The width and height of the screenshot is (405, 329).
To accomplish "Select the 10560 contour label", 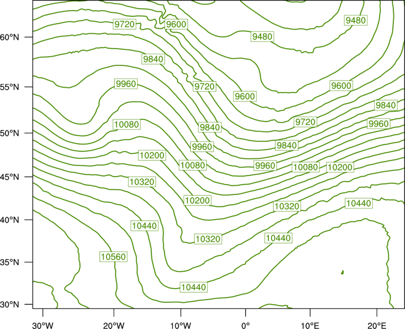I will tap(113, 257).
